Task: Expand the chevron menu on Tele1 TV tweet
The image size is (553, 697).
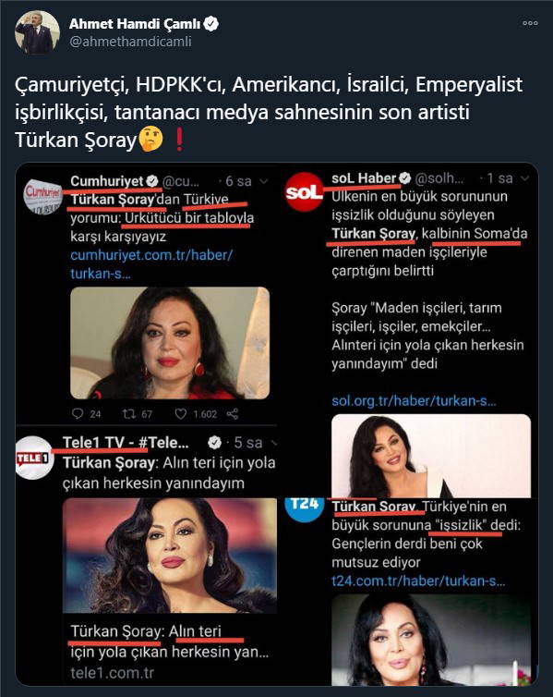Action: coord(273,443)
